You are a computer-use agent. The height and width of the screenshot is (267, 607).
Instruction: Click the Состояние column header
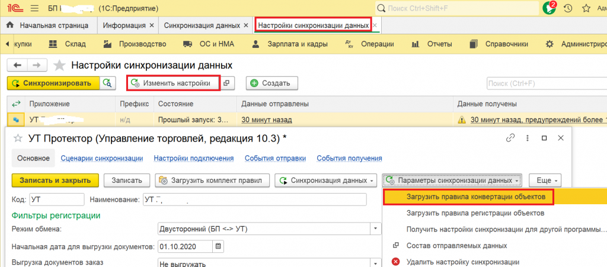coord(195,104)
